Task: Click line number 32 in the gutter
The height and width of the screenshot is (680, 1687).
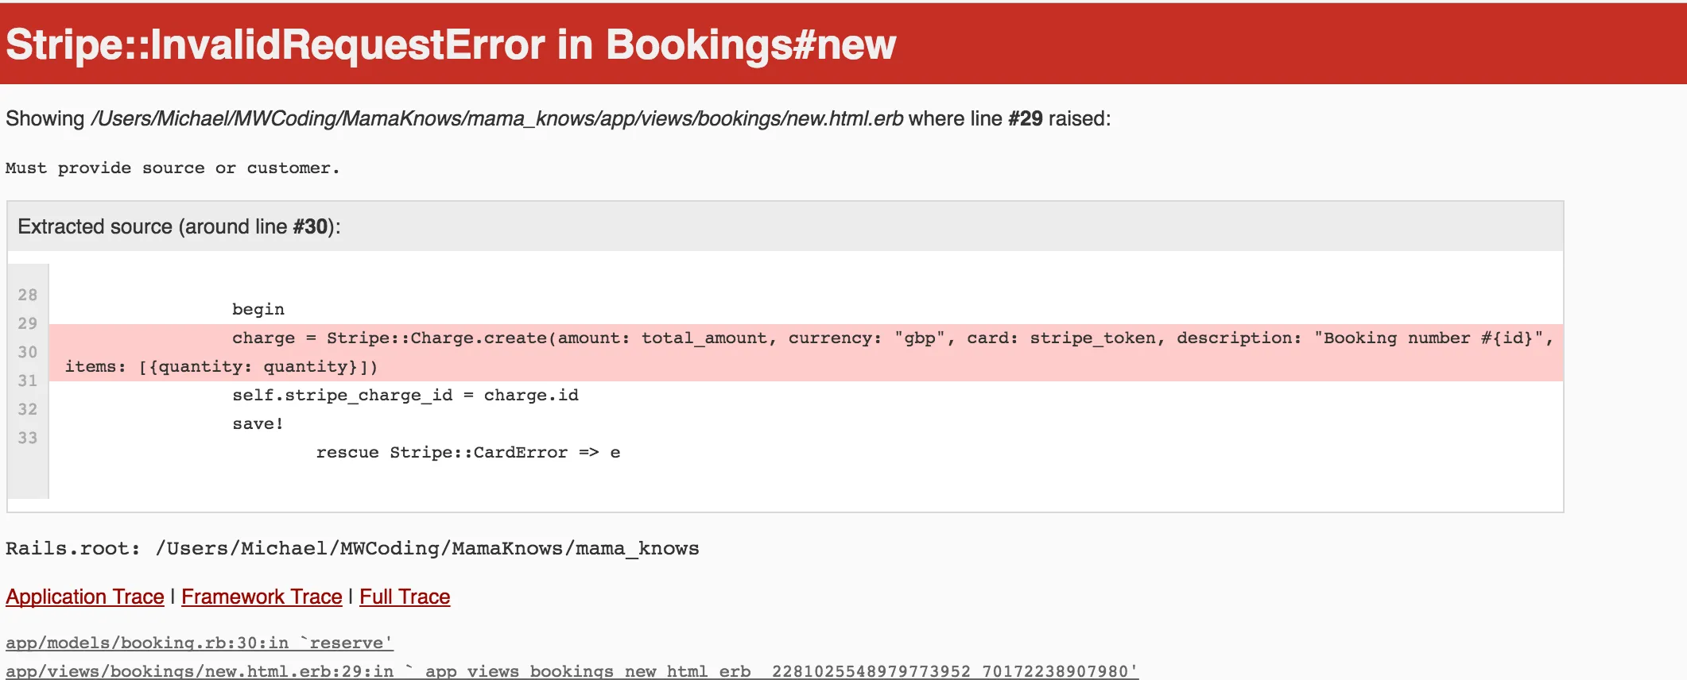Action: pos(28,409)
